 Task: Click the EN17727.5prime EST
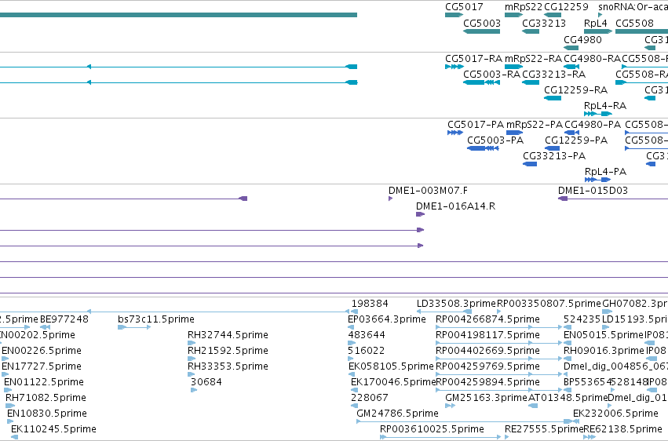[x=5, y=374]
